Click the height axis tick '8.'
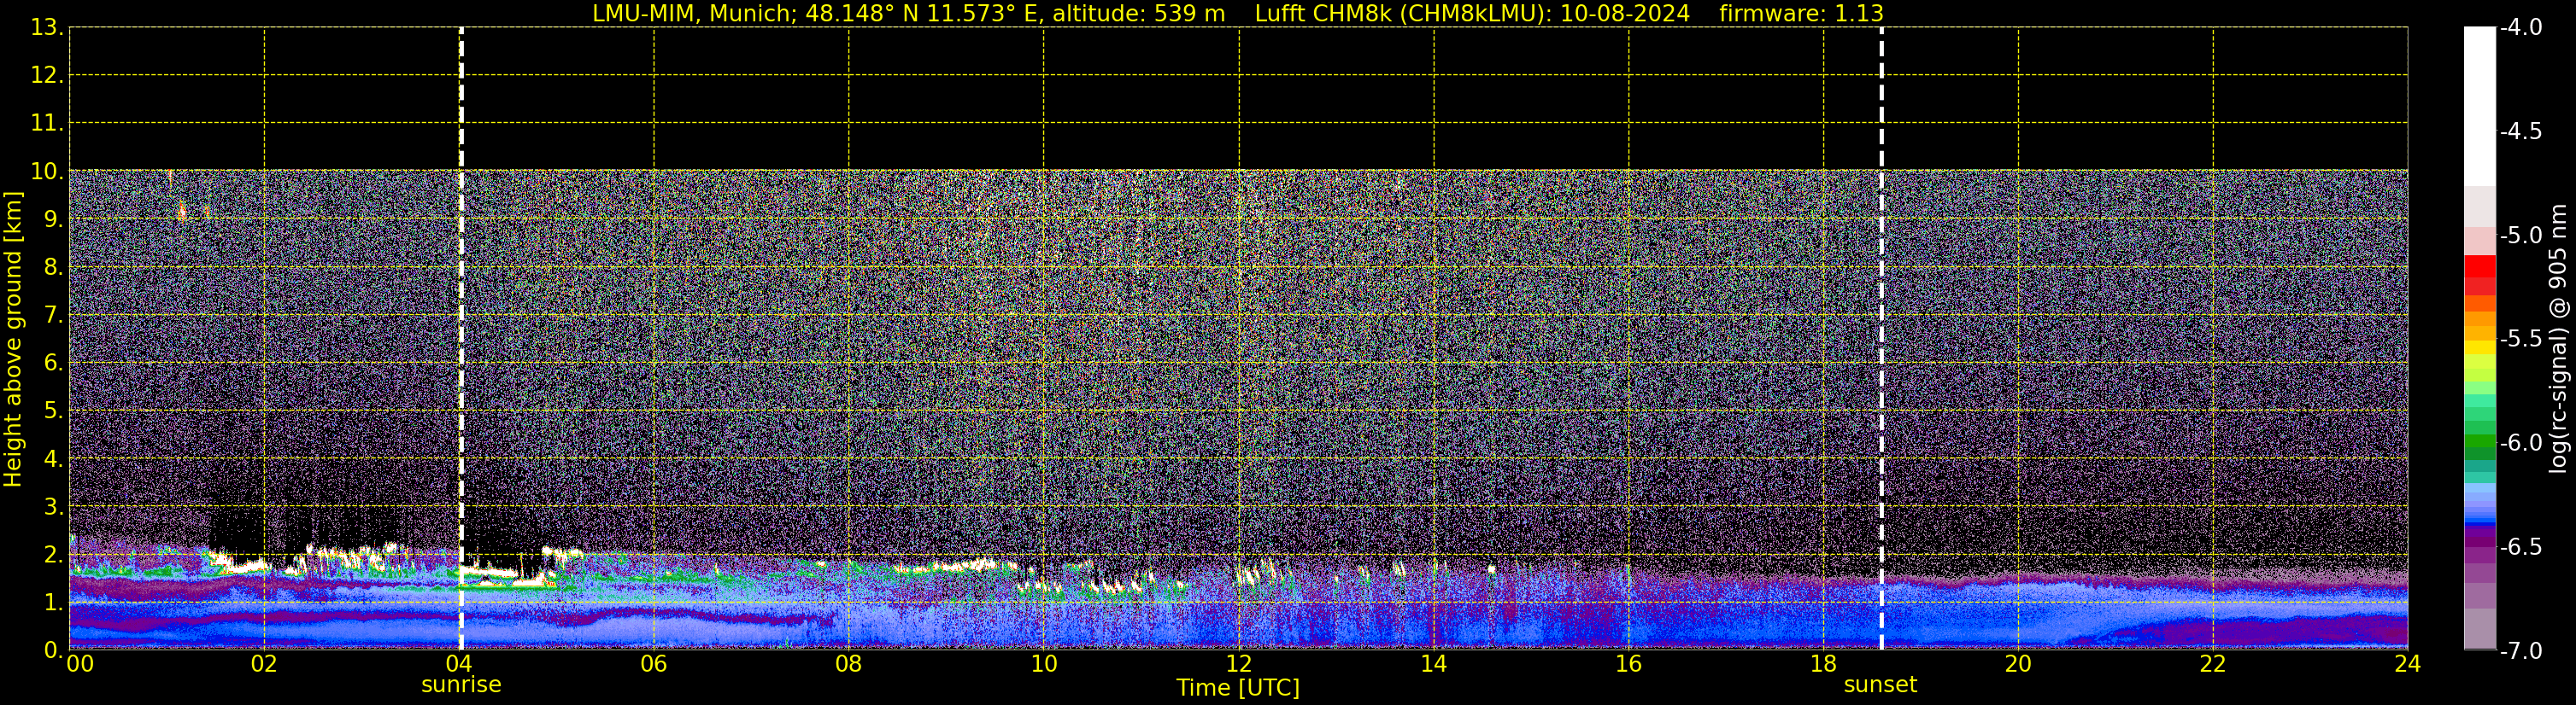The width and height of the screenshot is (2576, 705). 53,266
